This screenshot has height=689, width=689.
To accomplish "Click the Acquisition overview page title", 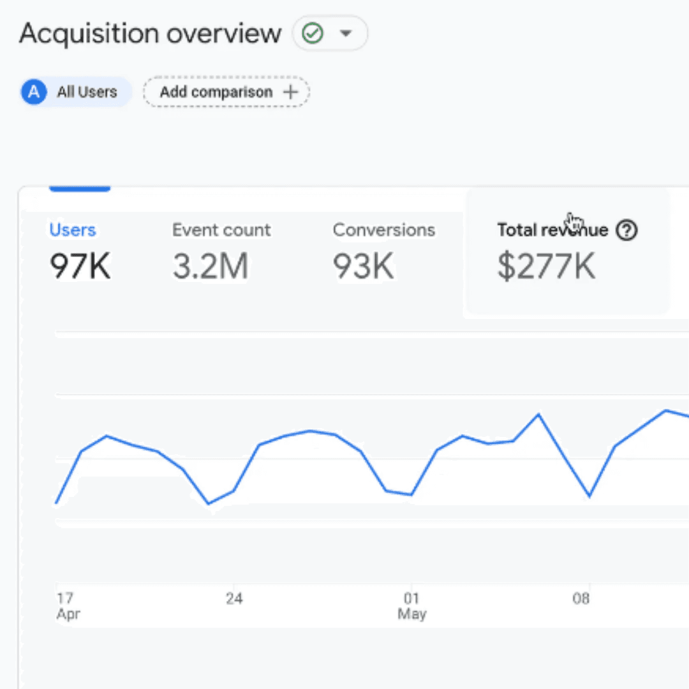I will [151, 33].
